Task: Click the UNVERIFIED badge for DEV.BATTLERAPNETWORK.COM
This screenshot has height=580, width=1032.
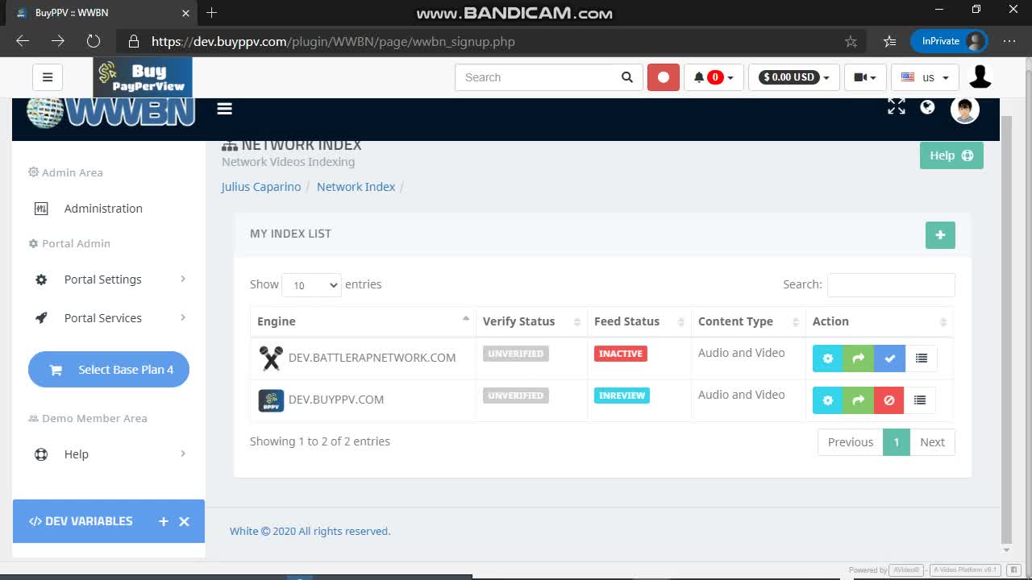Action: click(x=516, y=354)
